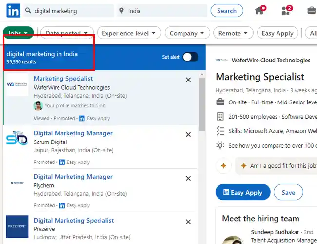Go to the Home feed icon

(260, 10)
